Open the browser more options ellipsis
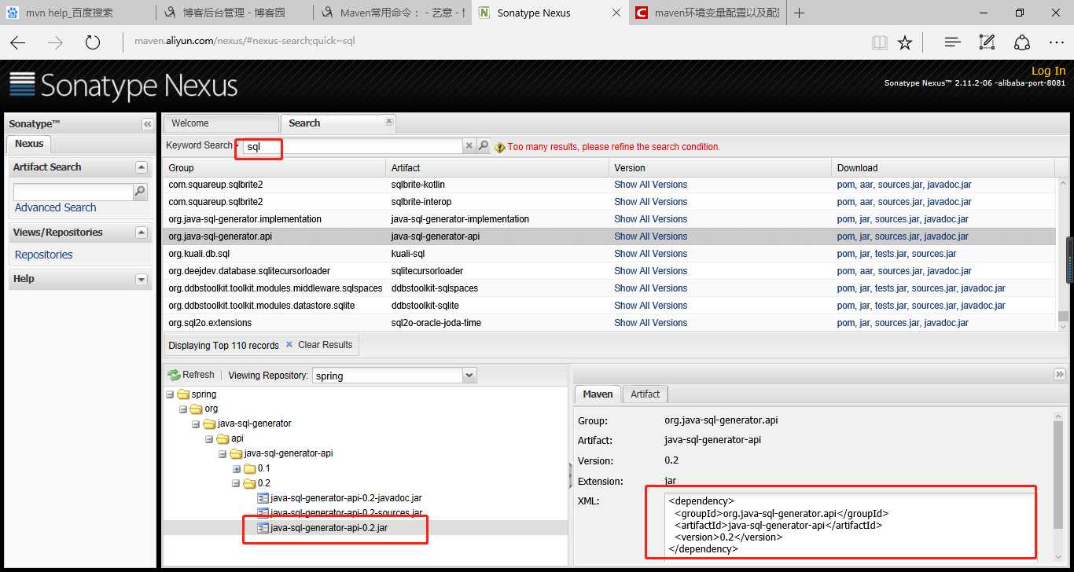Image resolution: width=1074 pixels, height=572 pixels. click(1056, 42)
